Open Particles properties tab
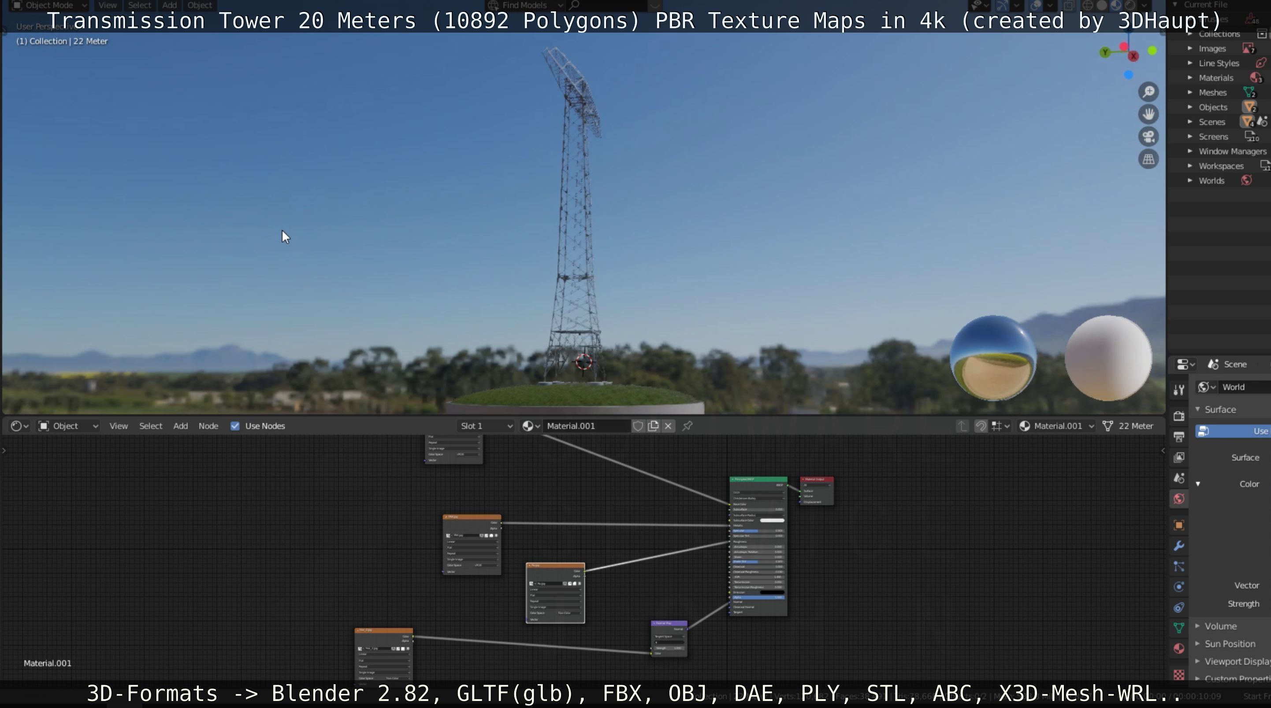This screenshot has height=708, width=1271. pyautogui.click(x=1179, y=567)
